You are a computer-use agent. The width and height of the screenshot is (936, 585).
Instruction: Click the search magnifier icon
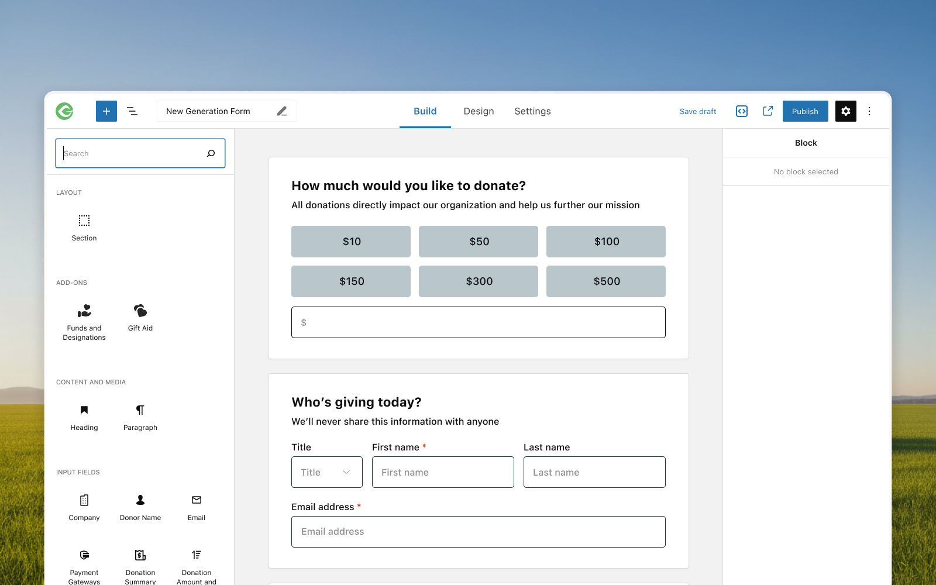pos(211,153)
